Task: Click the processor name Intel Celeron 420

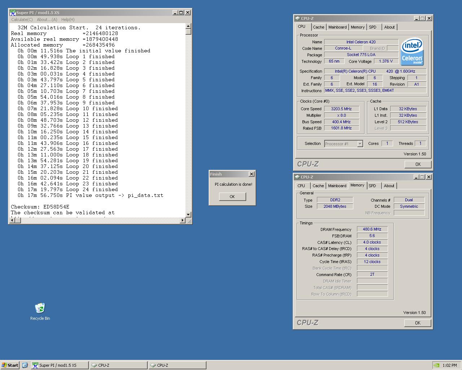Action: tap(361, 42)
